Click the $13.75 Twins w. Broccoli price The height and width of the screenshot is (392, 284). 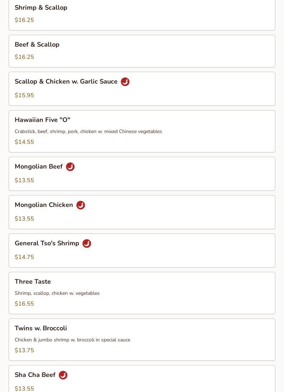pos(24,350)
